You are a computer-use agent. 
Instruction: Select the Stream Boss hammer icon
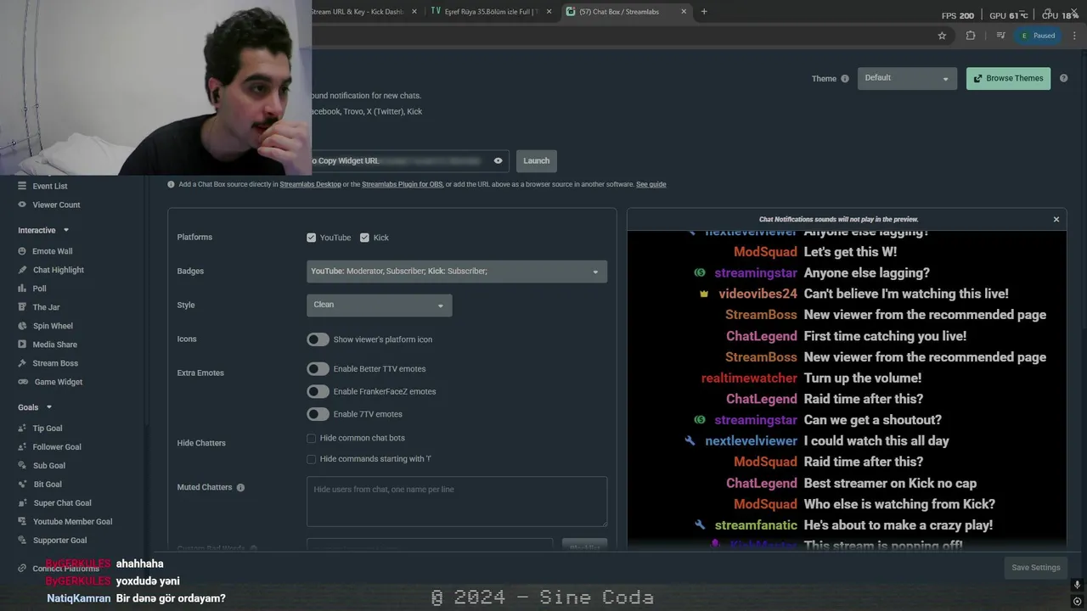(23, 363)
